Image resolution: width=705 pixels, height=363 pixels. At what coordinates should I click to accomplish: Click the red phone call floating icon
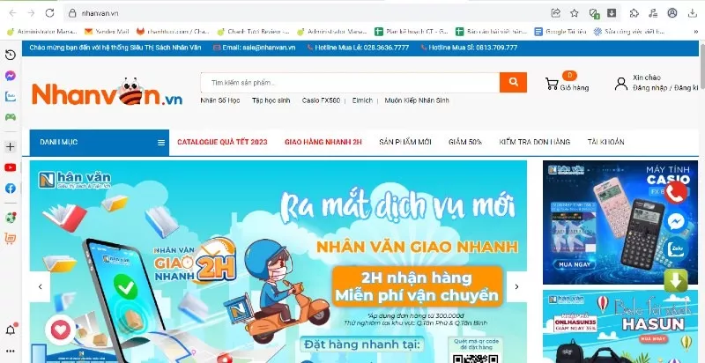pyautogui.click(x=675, y=193)
